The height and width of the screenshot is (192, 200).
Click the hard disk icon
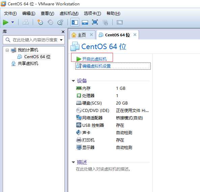[79, 103]
